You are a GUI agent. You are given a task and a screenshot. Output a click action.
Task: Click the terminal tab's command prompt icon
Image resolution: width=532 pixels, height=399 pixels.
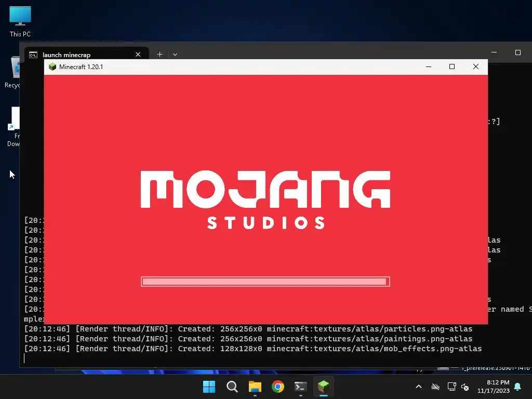33,55
